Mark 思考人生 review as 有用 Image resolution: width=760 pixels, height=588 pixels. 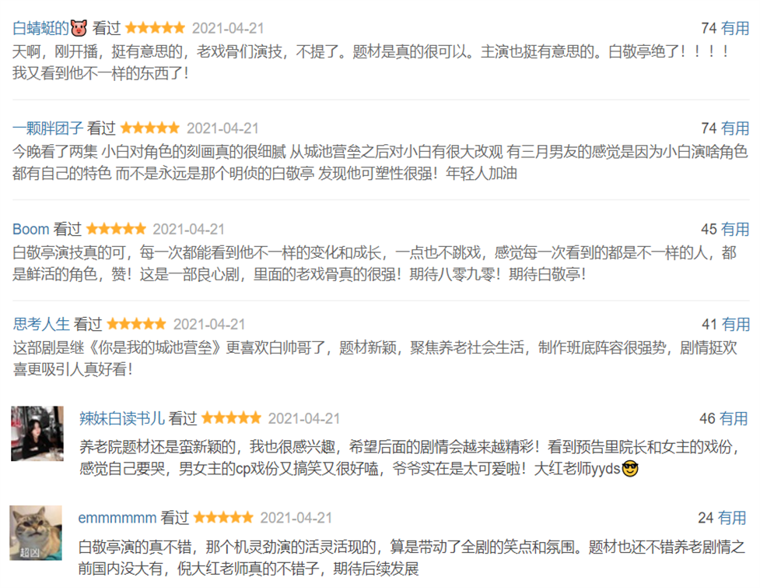coord(735,324)
